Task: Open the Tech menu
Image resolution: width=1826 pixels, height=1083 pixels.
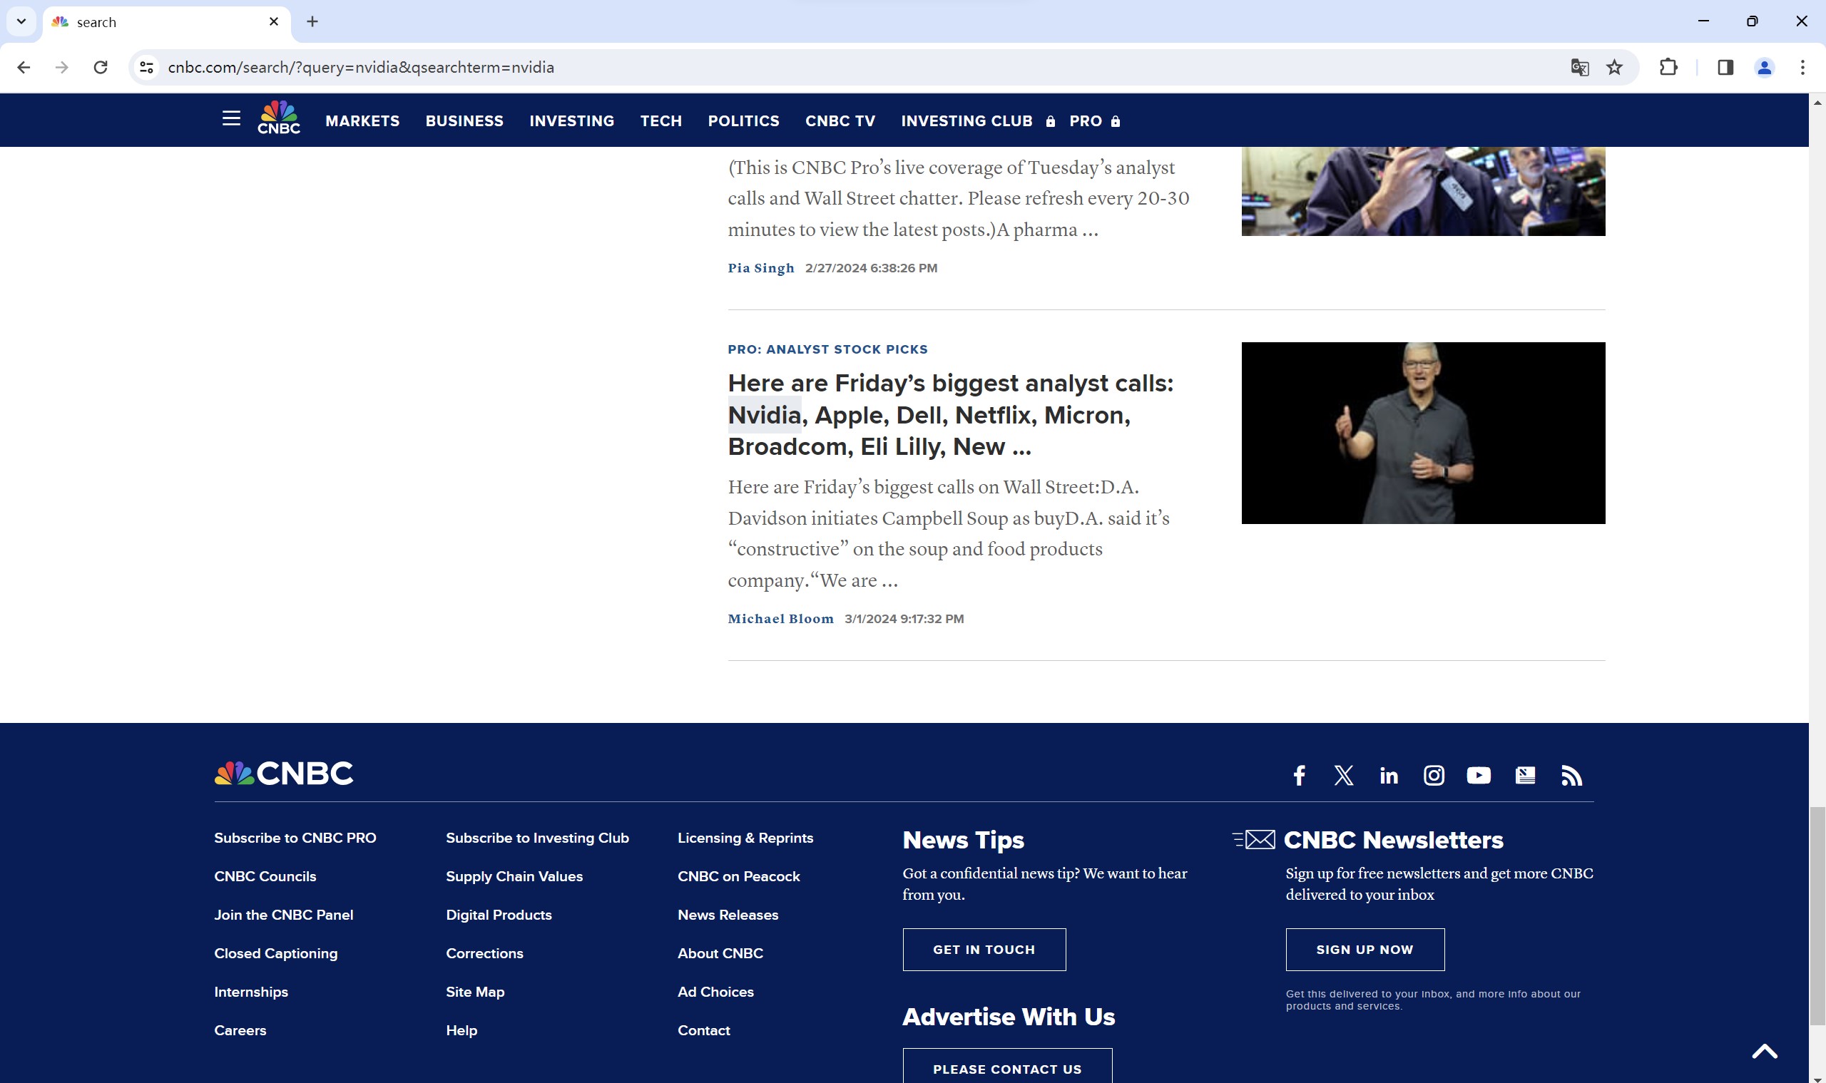Action: tap(660, 121)
